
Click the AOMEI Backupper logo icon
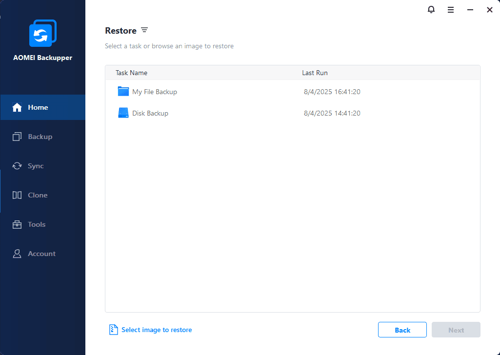pos(43,33)
